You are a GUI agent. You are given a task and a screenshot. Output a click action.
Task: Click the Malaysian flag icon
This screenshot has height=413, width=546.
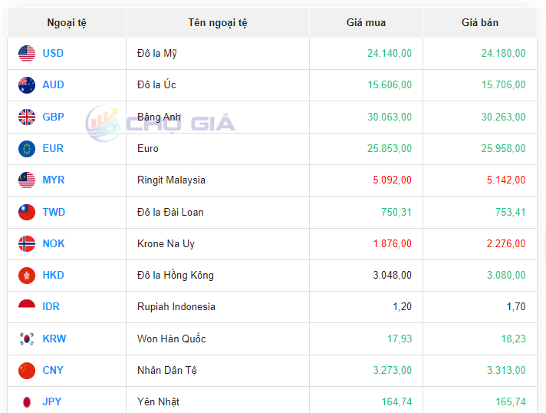tap(27, 180)
